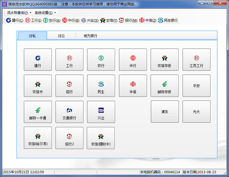
Task: Select the 农信卡 tile
Action: (x=38, y=86)
